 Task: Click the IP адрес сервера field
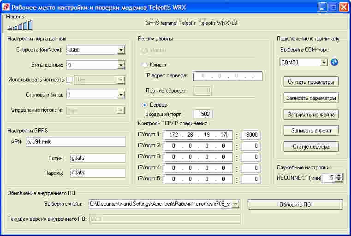[x=227, y=76]
